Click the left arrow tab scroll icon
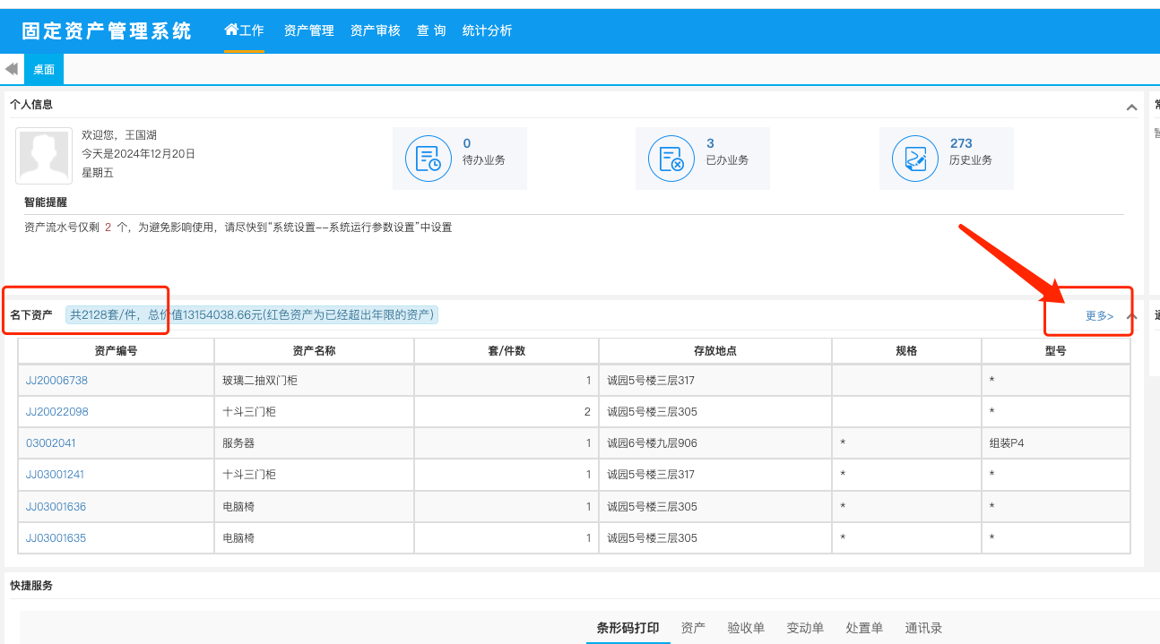The height and width of the screenshot is (644, 1160). coord(12,69)
